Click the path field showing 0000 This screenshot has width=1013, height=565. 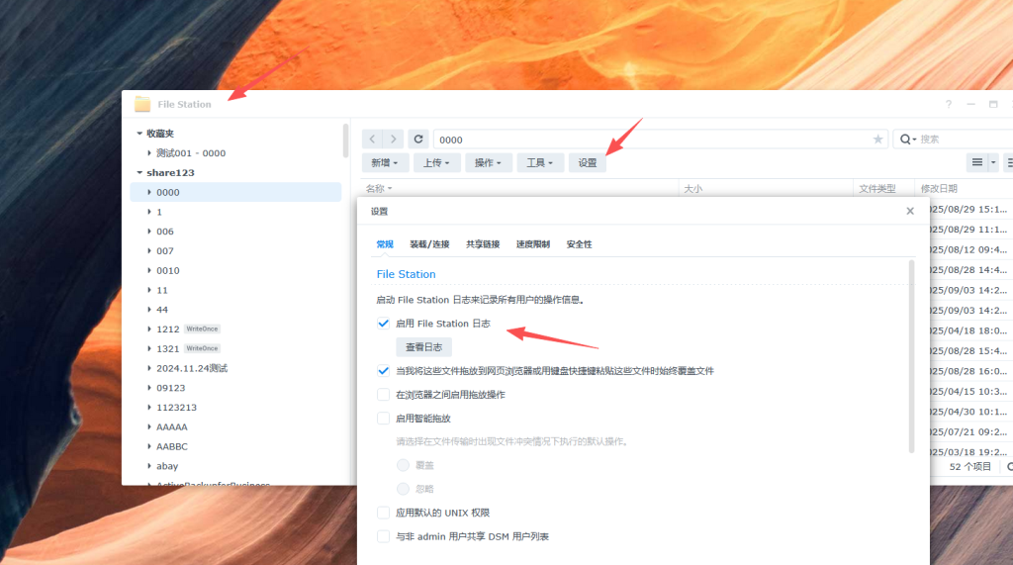653,140
